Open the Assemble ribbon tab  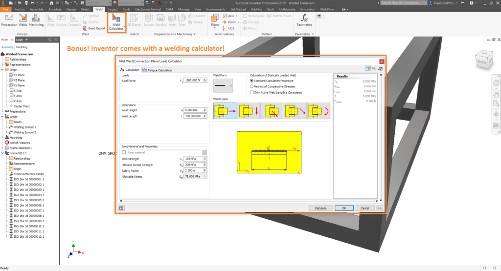[37, 10]
